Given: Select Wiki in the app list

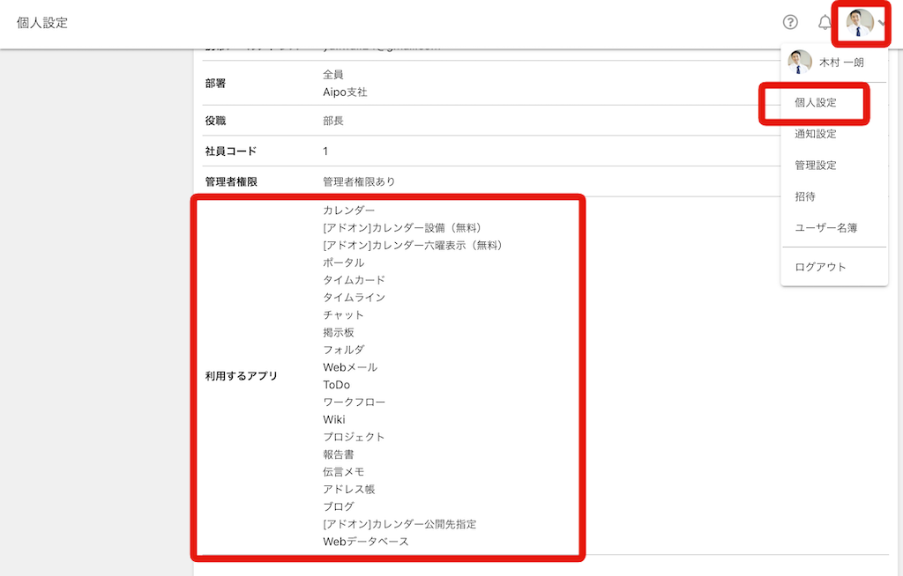Looking at the screenshot, I should [333, 419].
